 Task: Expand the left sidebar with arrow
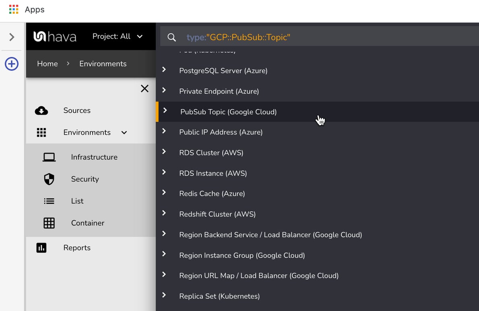pyautogui.click(x=12, y=37)
